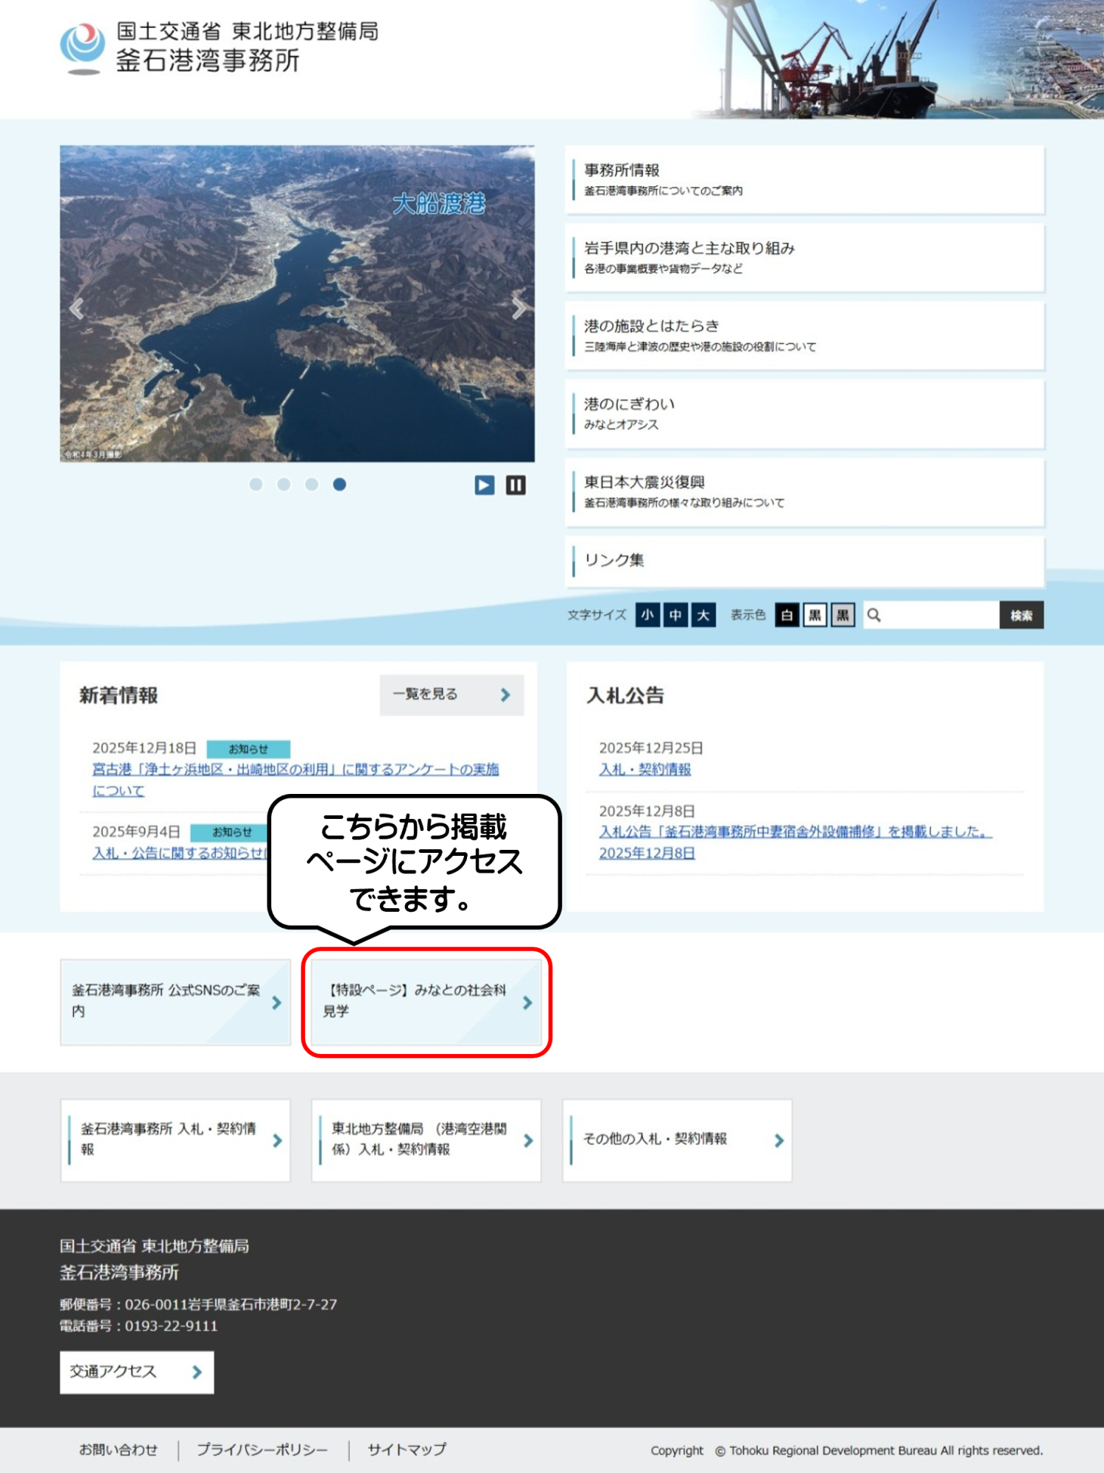
Task: Set text size to 小 (small)
Action: pos(647,615)
